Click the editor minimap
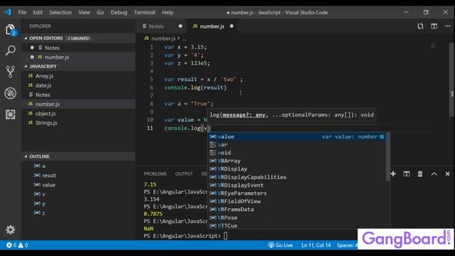The image size is (455, 256). 433,46
